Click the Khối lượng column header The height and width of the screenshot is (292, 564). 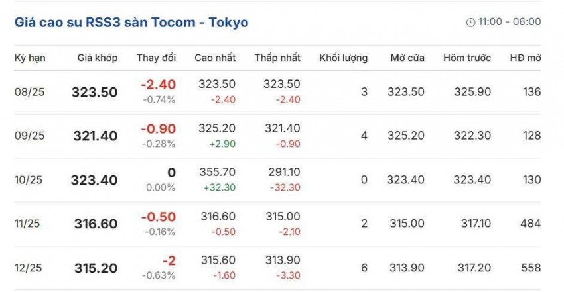(343, 58)
